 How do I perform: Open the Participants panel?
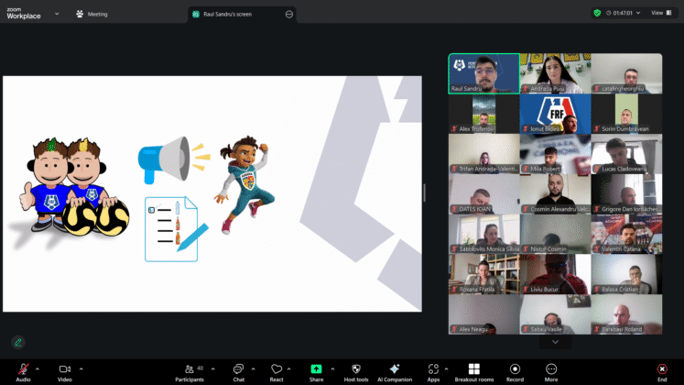(190, 368)
